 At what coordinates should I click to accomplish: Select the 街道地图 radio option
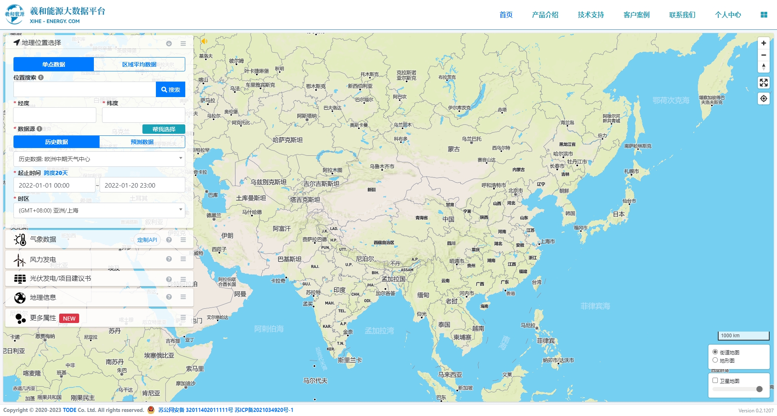[x=715, y=352]
